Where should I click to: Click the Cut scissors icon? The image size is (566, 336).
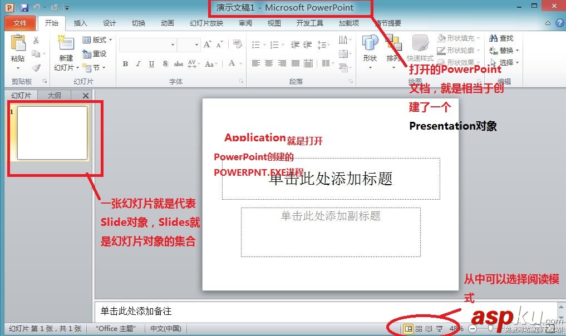click(x=36, y=40)
